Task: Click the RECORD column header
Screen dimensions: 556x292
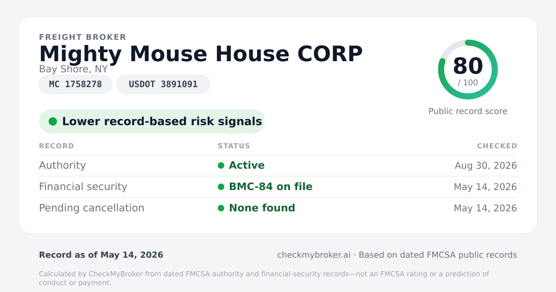Action: pos(57,146)
